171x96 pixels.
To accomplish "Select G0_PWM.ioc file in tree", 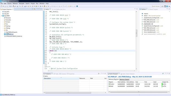I will pyautogui.click(x=10, y=34).
